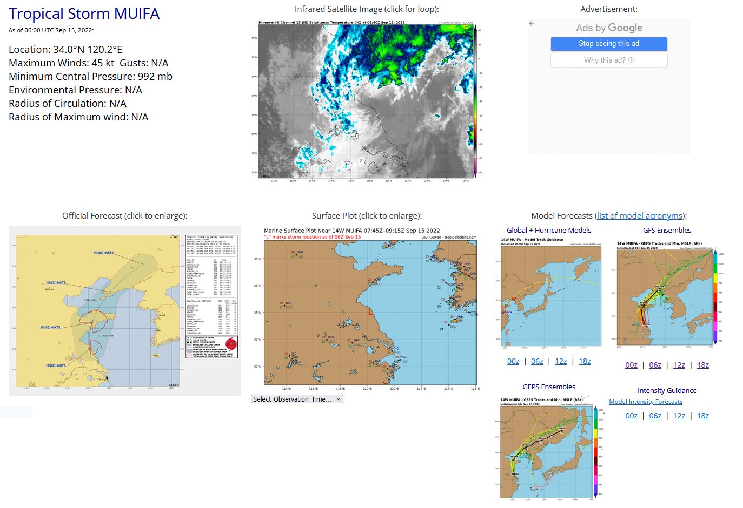
Task: Click the back arrow in the ad panel
Action: tap(532, 24)
